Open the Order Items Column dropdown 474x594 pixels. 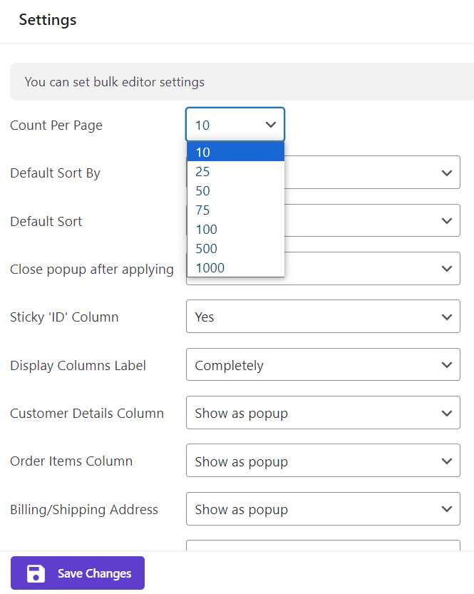click(322, 461)
